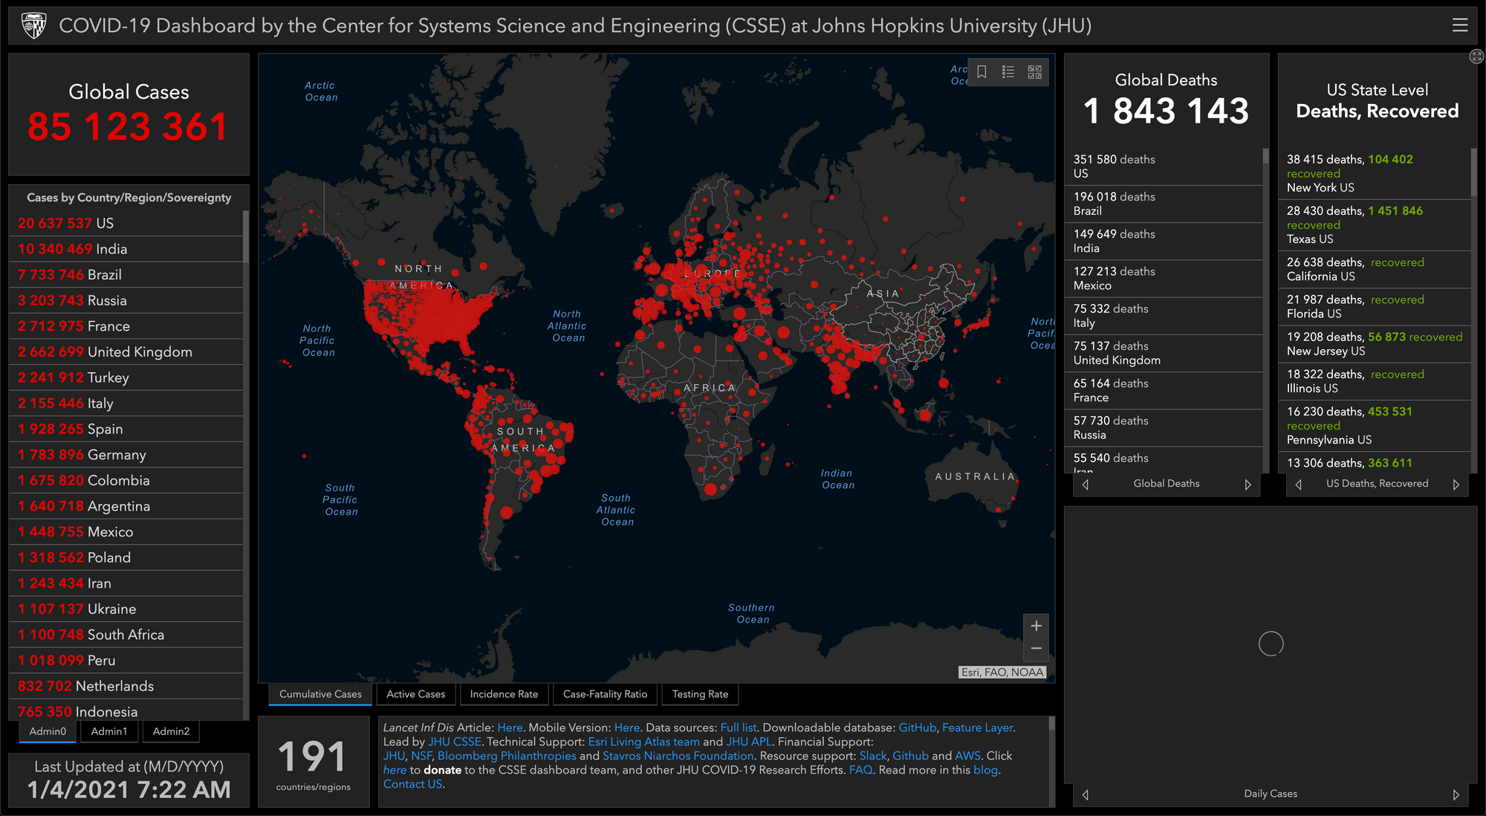Viewport: 1486px width, 816px height.
Task: Click the donate here link
Action: tap(394, 770)
